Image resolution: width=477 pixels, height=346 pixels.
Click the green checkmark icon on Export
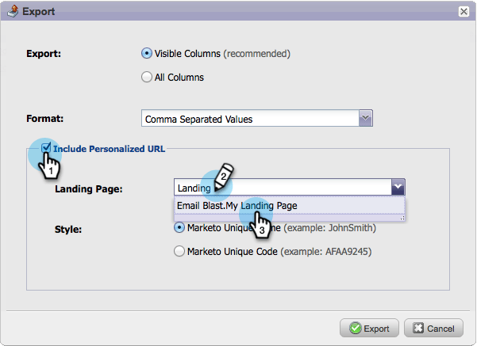353,329
